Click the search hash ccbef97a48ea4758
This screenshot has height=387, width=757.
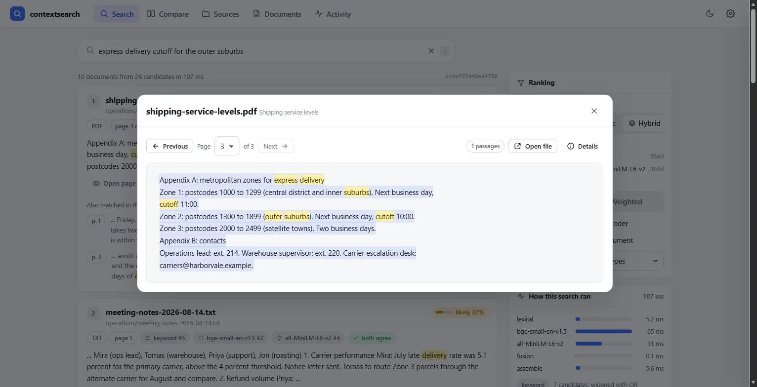click(x=471, y=77)
